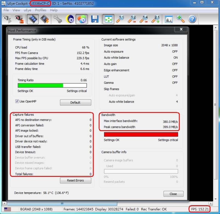This screenshot has height=214, width=220.
Task: Save image with floppy disk icon
Action: click(x=95, y=19)
